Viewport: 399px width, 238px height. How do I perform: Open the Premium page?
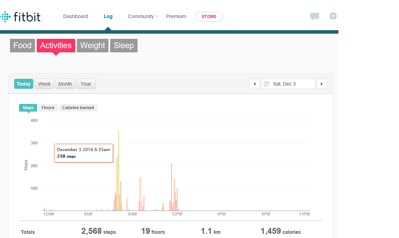coord(176,16)
